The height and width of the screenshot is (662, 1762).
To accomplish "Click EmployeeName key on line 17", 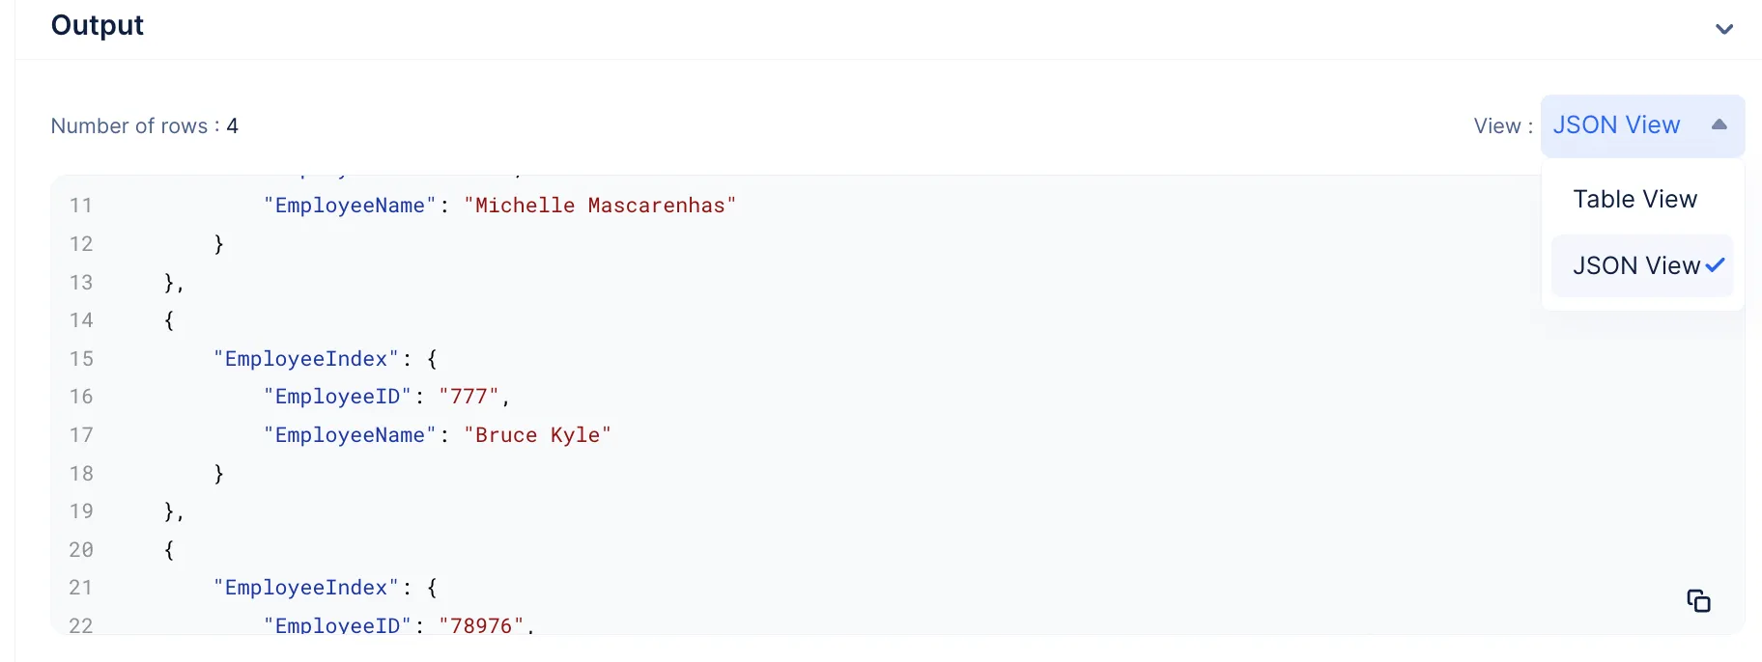I will click(350, 435).
